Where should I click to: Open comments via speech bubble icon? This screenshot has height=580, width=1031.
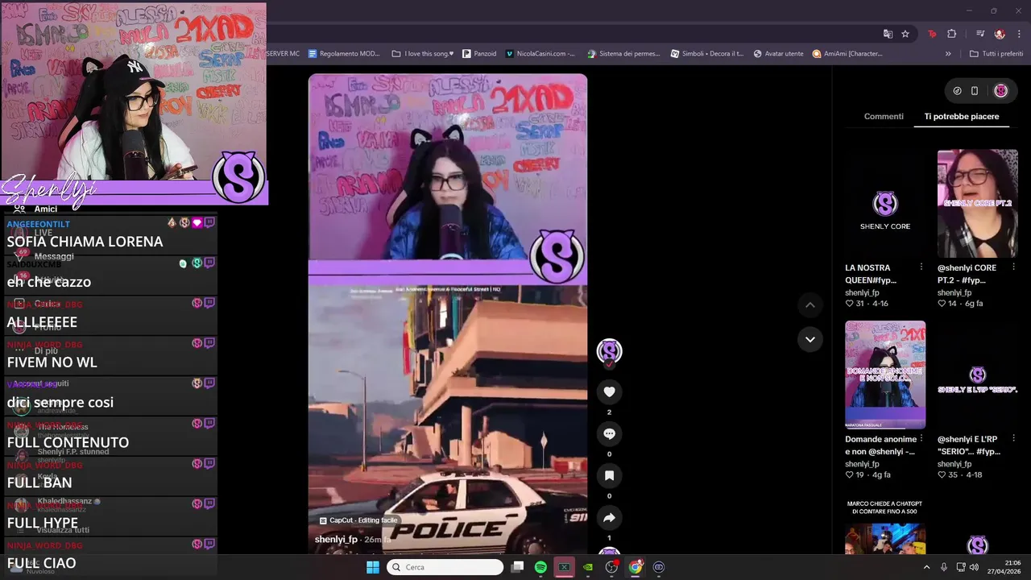click(x=609, y=434)
